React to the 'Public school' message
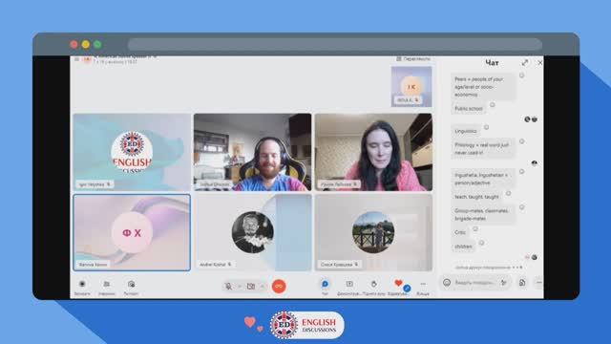This screenshot has height=344, width=611. (x=493, y=105)
